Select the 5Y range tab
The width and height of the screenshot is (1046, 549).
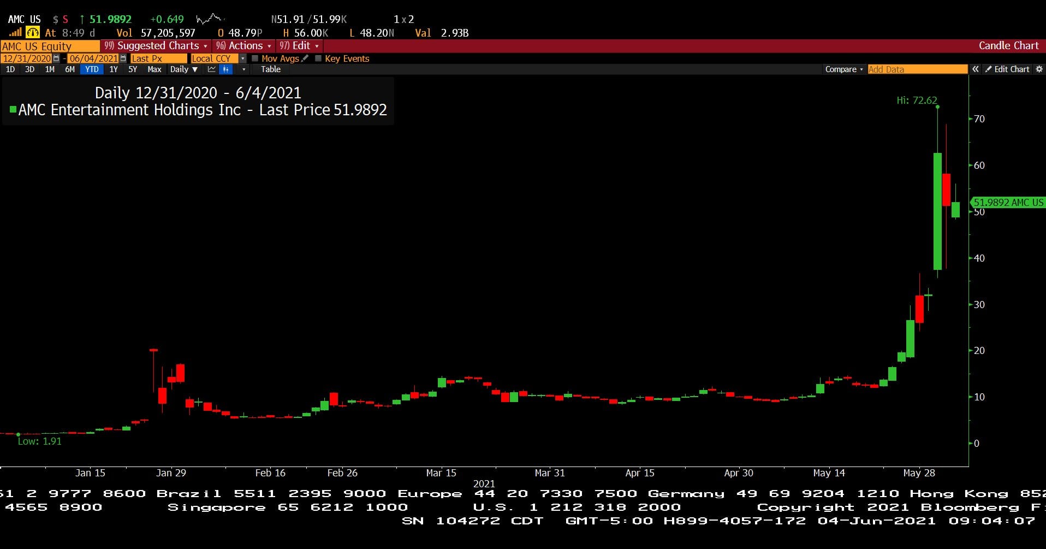133,69
